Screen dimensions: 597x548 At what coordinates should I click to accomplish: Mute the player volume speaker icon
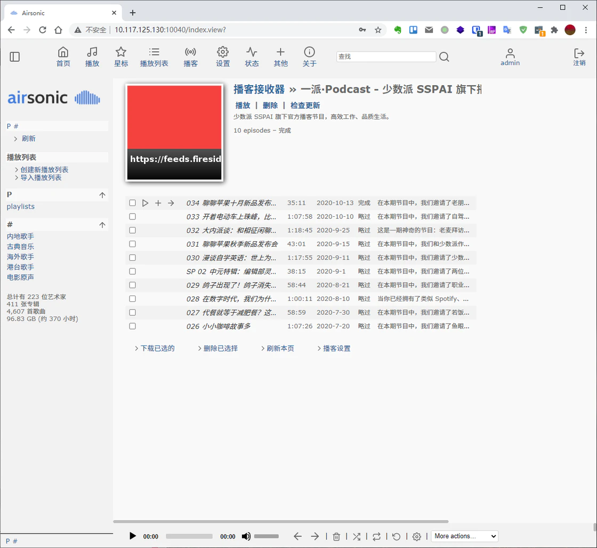point(246,536)
